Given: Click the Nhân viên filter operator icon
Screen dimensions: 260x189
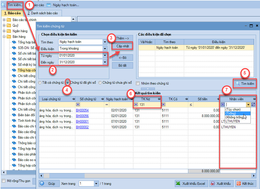Looking at the screenshot, I should click(223, 104).
